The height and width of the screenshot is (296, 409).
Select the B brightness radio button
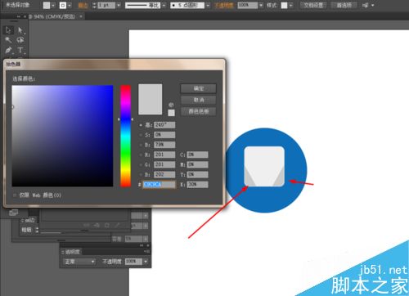coord(141,145)
